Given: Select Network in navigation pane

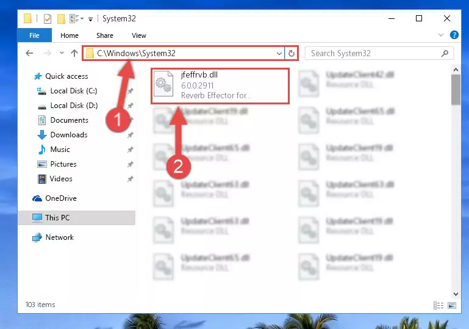Looking at the screenshot, I should click(53, 237).
